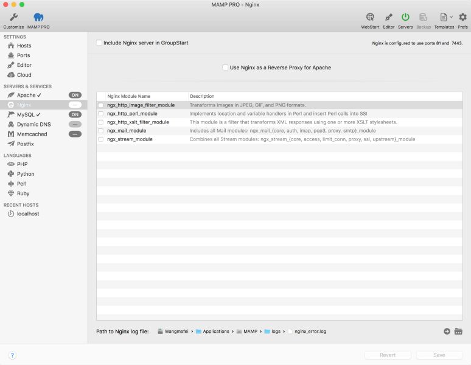The height and width of the screenshot is (365, 471).
Task: Select Nginx in the sidebar
Action: [x=24, y=105]
